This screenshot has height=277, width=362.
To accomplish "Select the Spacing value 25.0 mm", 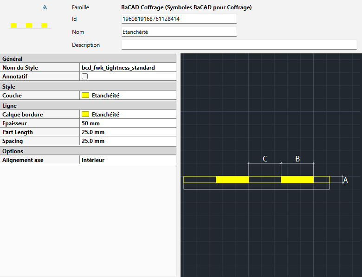I will 128,141.
